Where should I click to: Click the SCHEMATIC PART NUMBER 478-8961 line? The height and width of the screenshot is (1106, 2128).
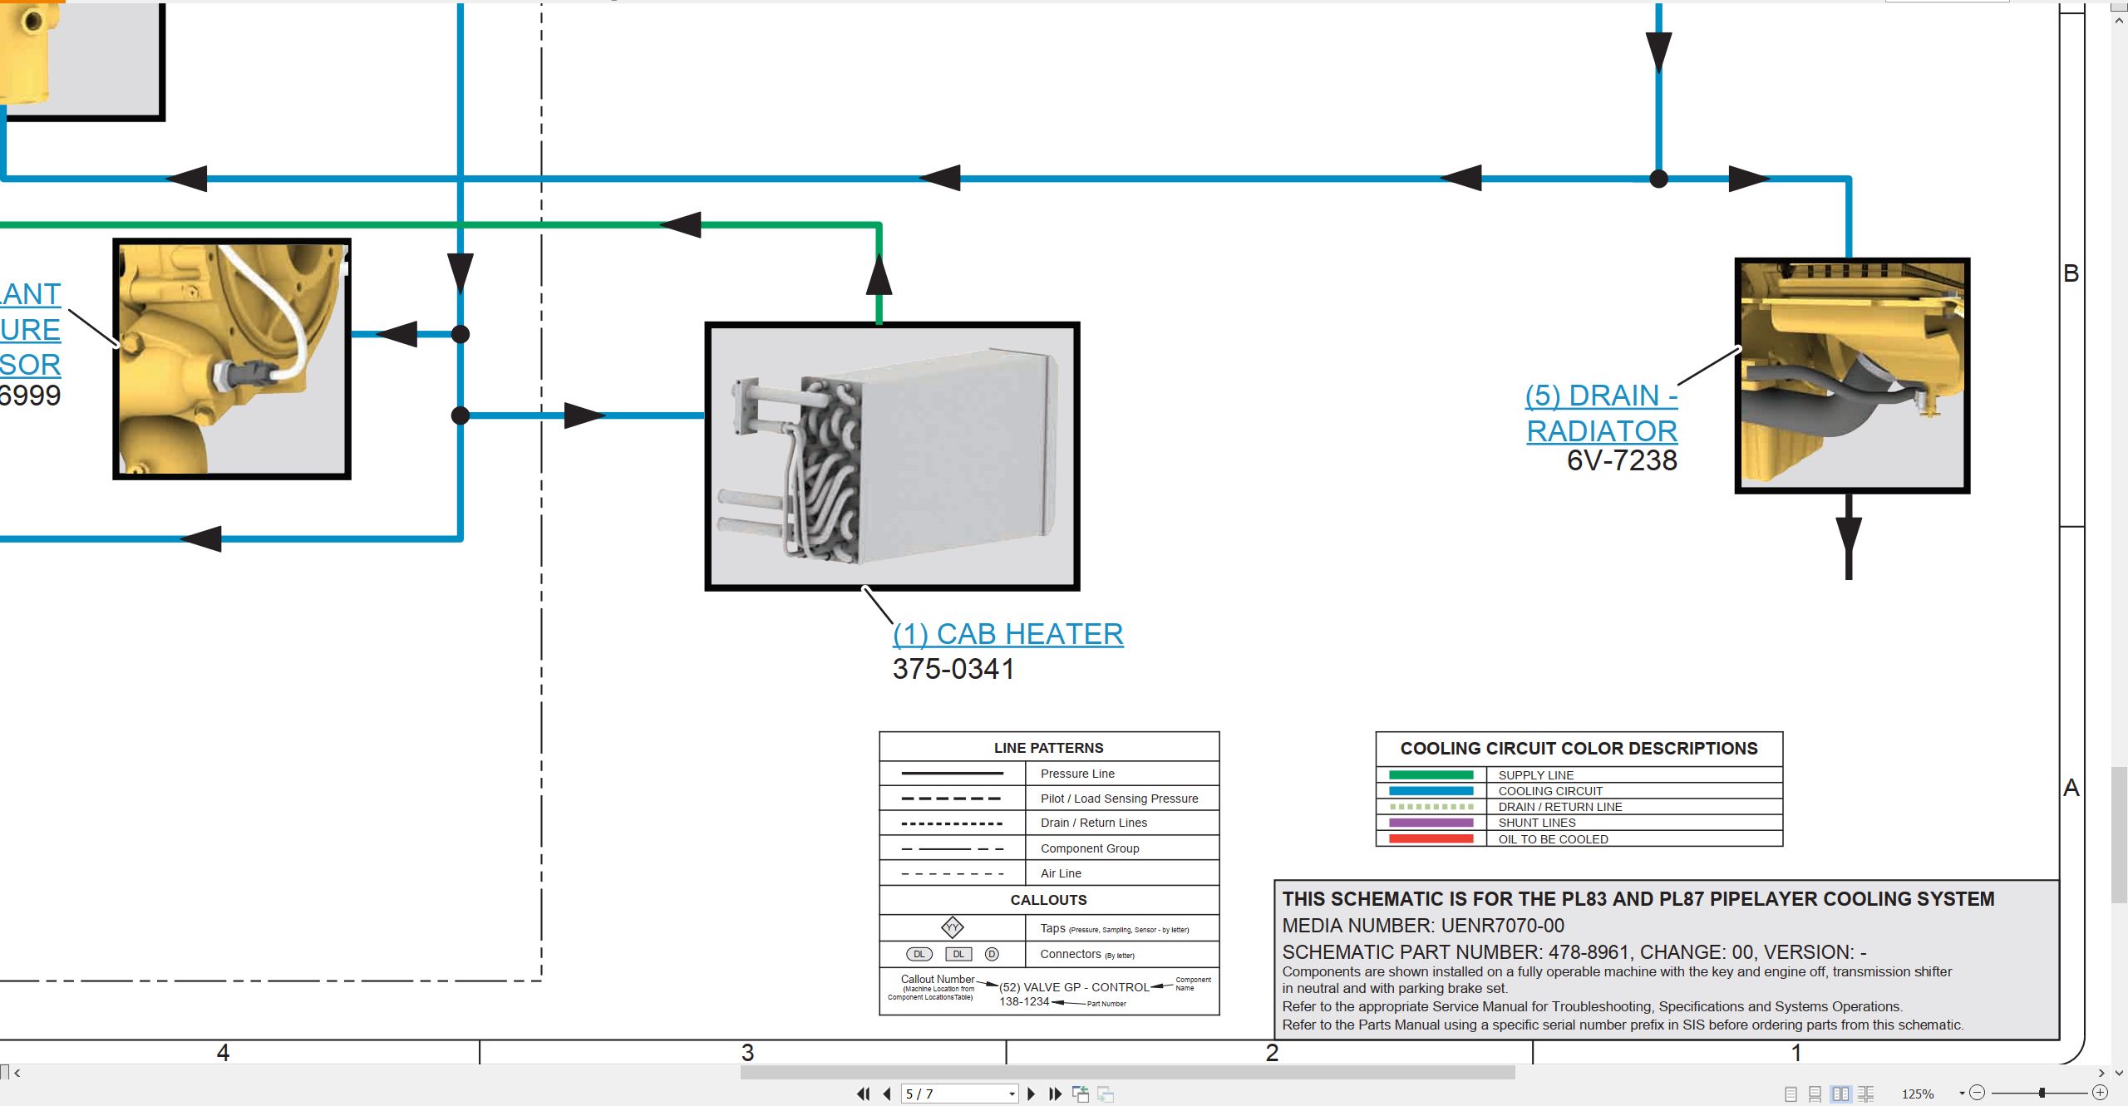(x=1574, y=952)
